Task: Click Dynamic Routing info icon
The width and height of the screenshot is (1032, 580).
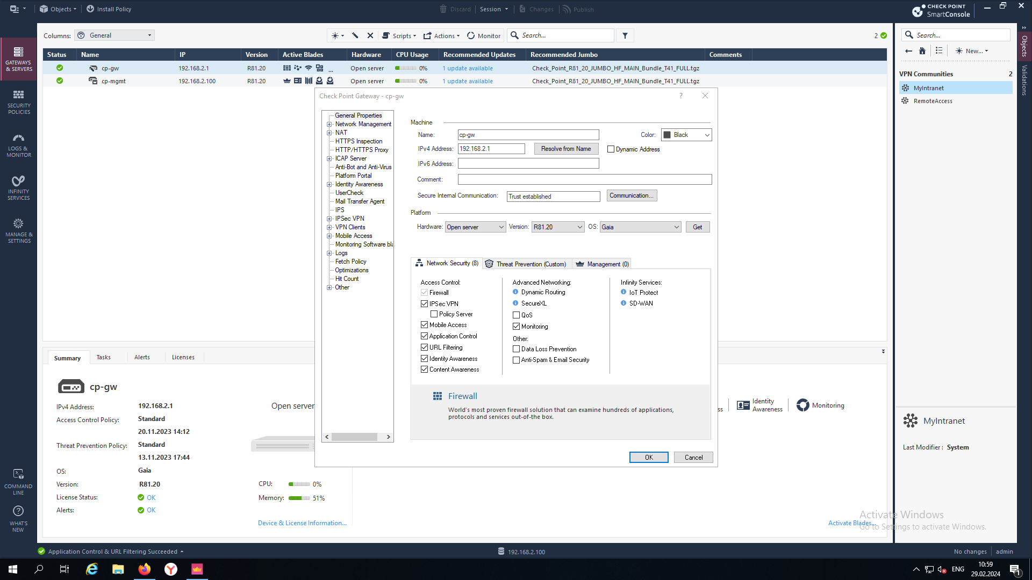Action: point(515,292)
